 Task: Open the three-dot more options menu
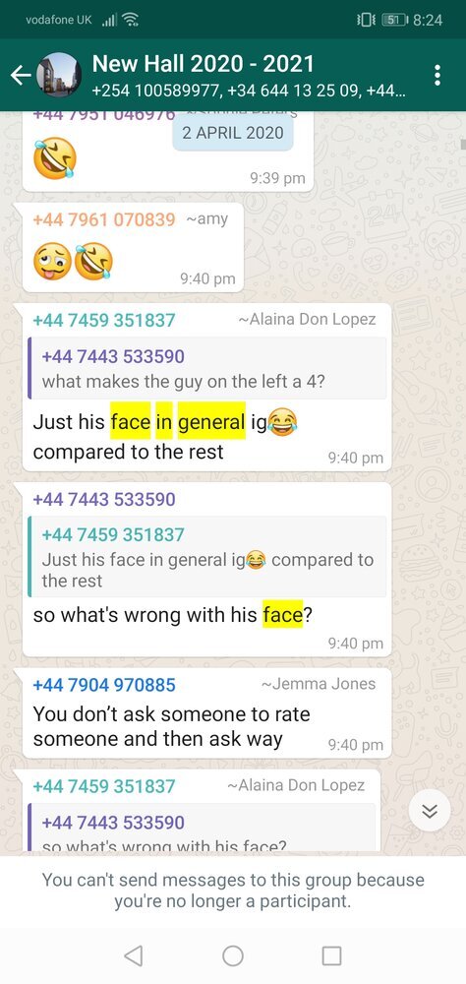(437, 76)
